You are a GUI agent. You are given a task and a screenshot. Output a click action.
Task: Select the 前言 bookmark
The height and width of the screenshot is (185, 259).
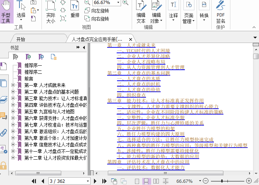(29, 79)
